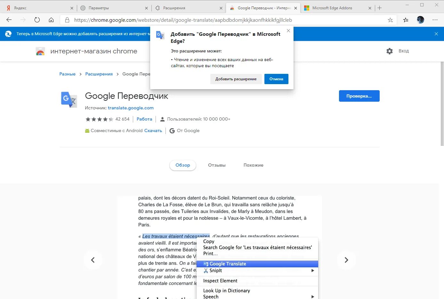Click the Chrome web store logo
The height and width of the screenshot is (299, 444).
tap(40, 51)
